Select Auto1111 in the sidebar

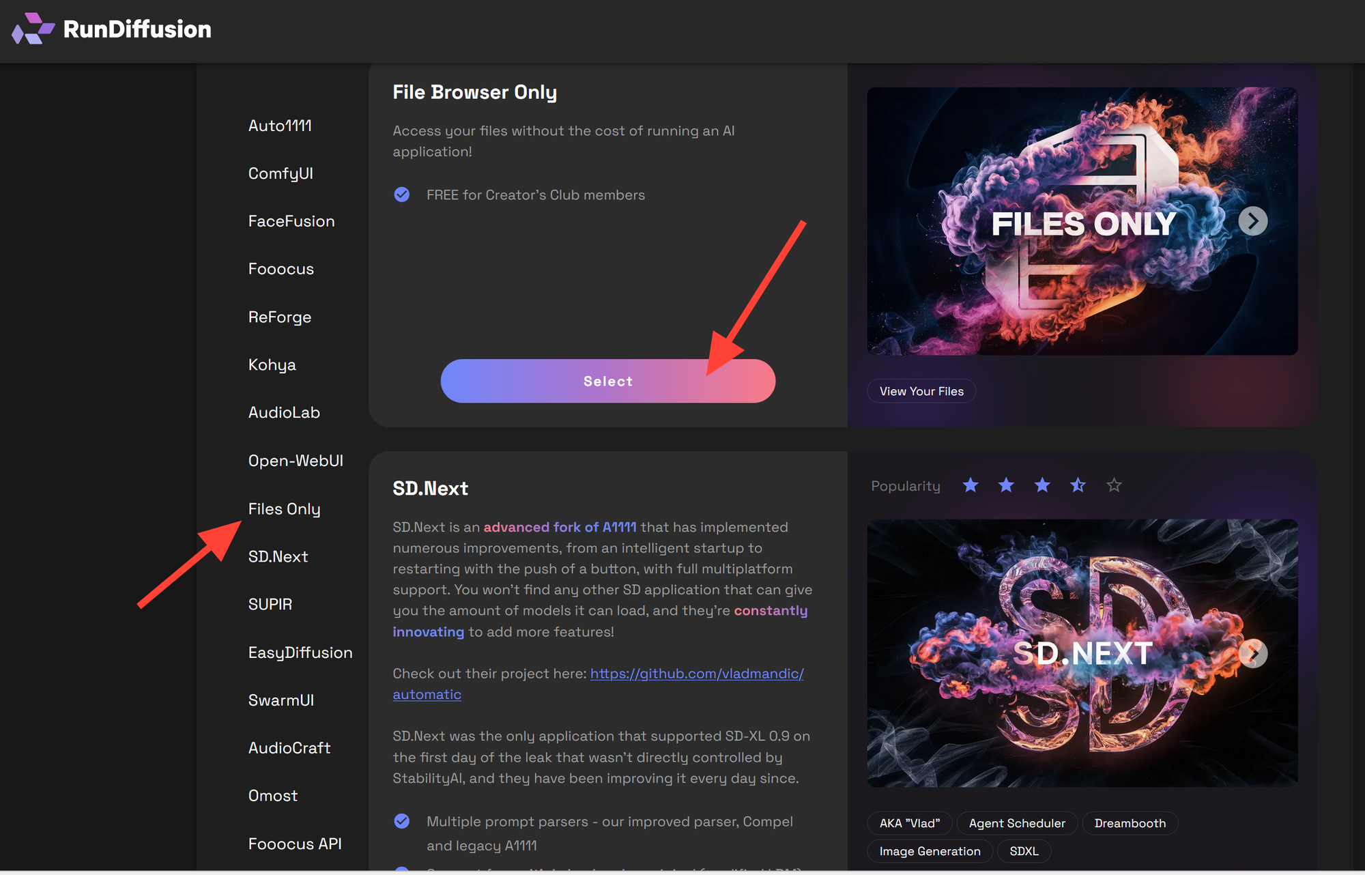(x=280, y=126)
